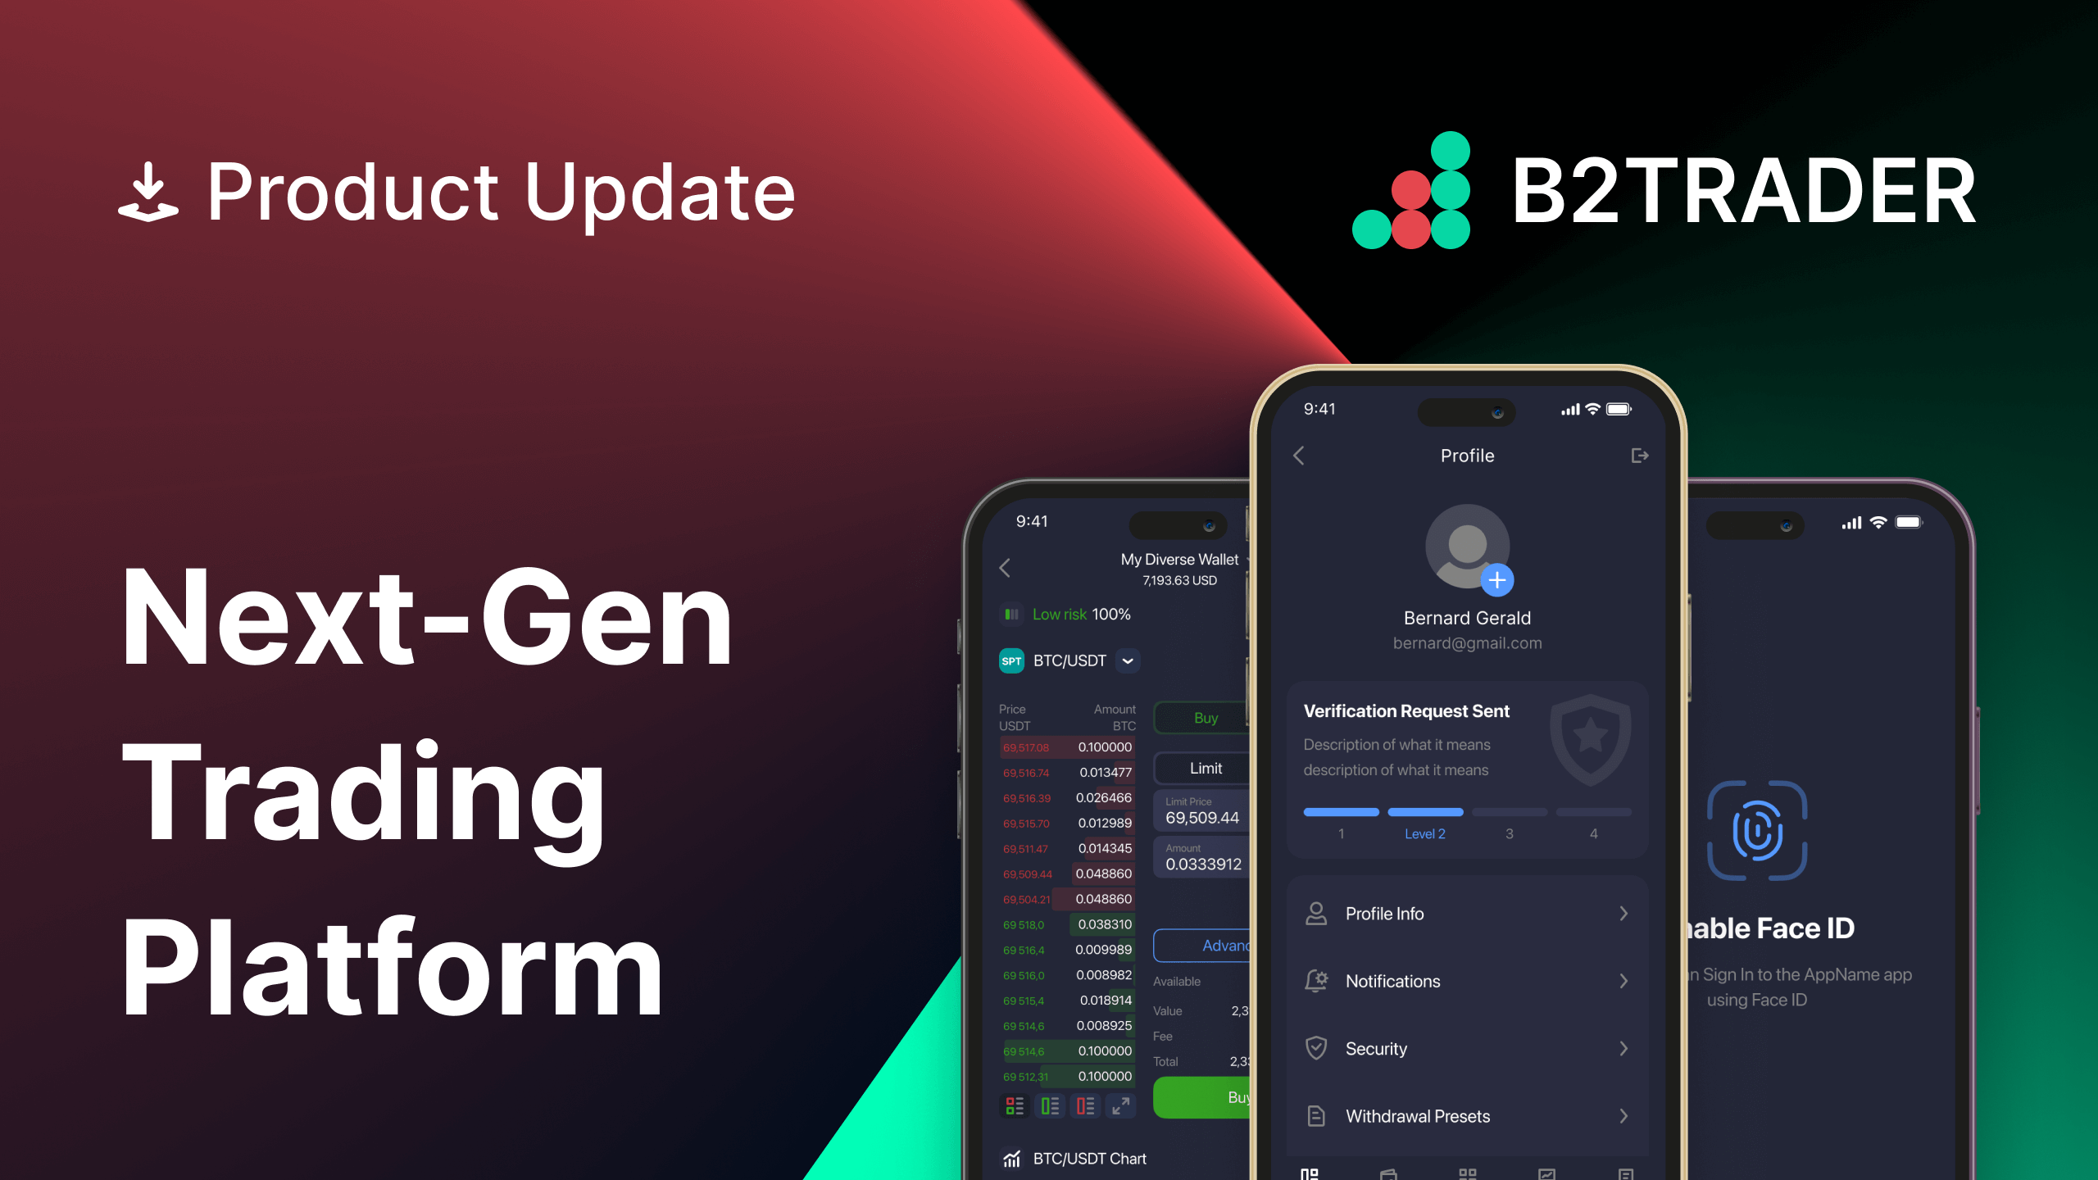
Task: Expand the Security settings chevron
Action: [1623, 1047]
